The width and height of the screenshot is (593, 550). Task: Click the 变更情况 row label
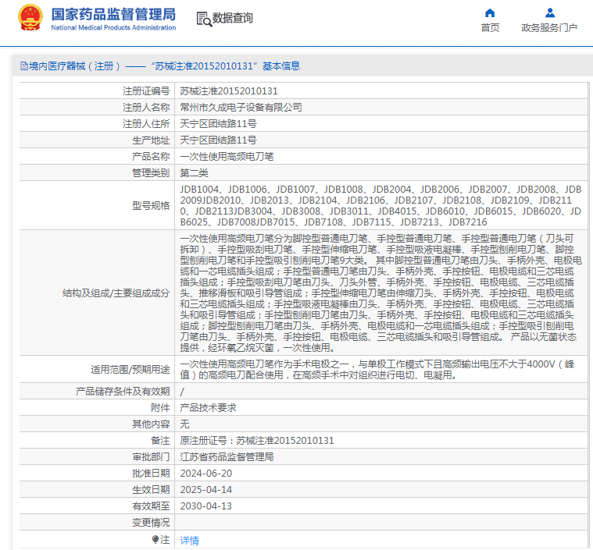(x=151, y=523)
